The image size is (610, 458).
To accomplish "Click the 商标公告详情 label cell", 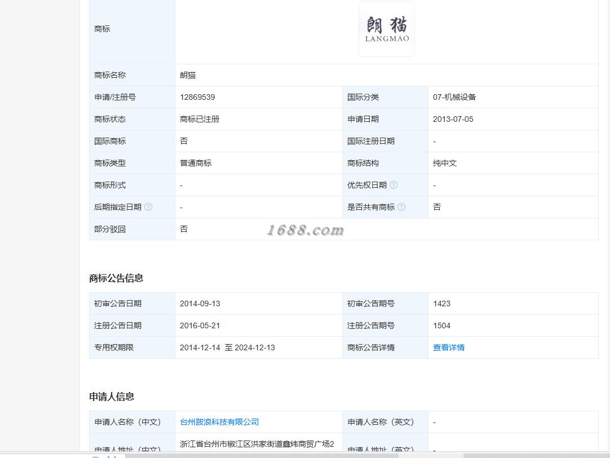I will tap(385, 347).
